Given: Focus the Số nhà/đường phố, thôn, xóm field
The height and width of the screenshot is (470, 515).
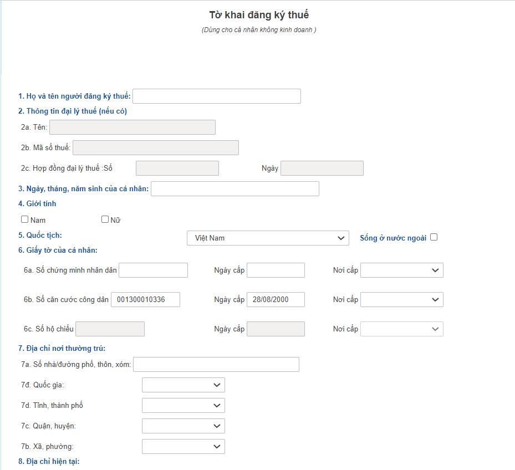Looking at the screenshot, I should point(216,364).
